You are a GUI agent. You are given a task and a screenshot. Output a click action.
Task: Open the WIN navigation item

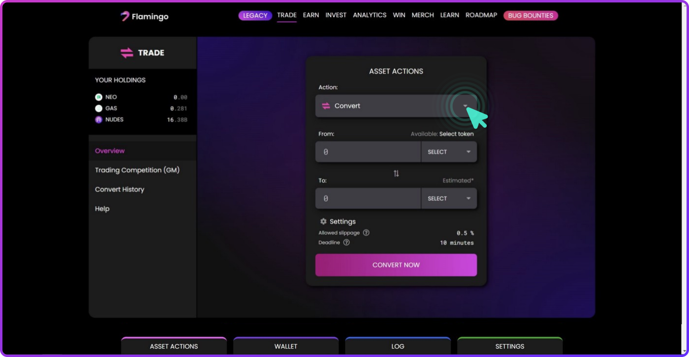(399, 15)
